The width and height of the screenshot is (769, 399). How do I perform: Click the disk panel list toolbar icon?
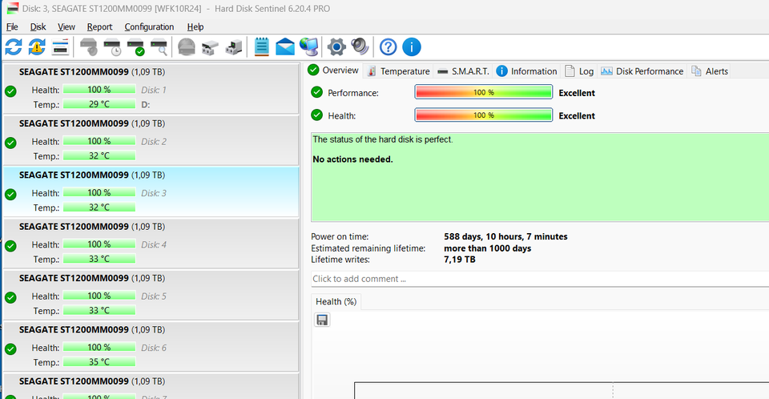click(x=60, y=47)
